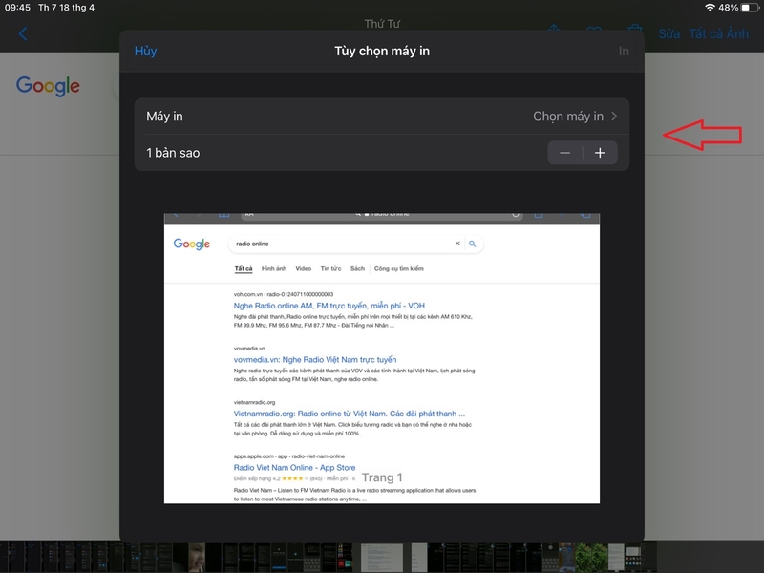This screenshot has width=764, height=573.
Task: Select the Trang 1 page preview
Action: click(x=382, y=358)
